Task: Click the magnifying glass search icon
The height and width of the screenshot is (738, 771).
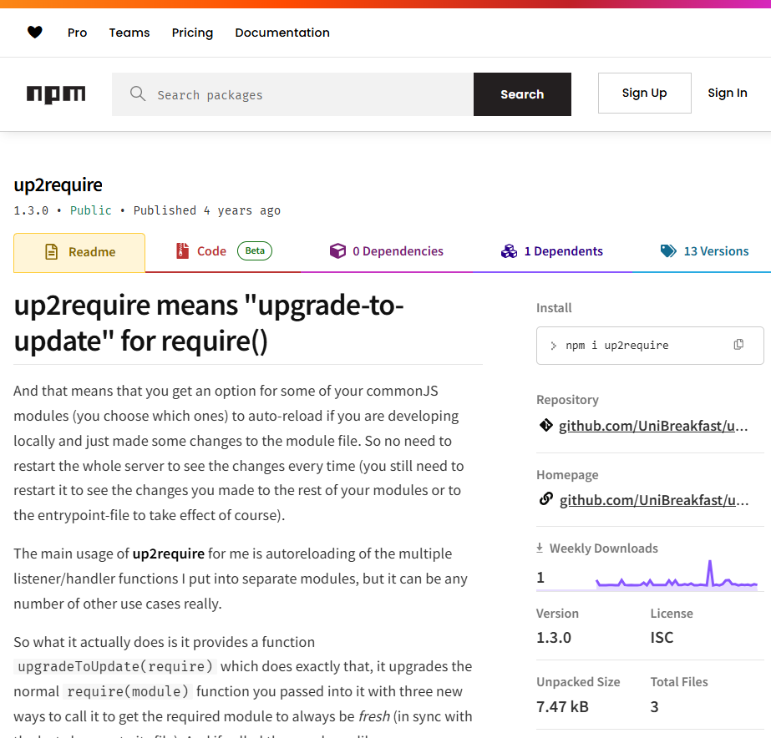Action: coord(138,94)
